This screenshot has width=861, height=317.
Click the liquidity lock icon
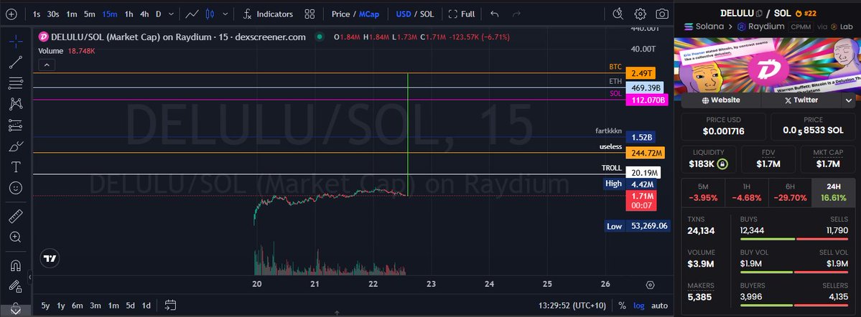tap(722, 164)
